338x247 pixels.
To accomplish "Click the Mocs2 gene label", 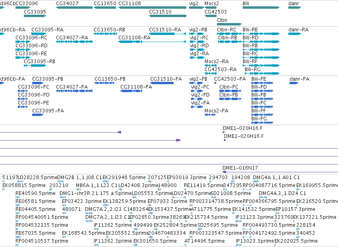I will [212, 4].
